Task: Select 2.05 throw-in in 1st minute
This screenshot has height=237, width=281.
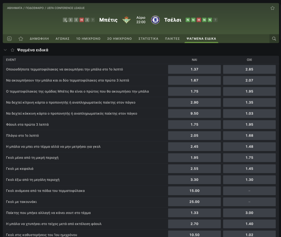Action: pos(194,135)
